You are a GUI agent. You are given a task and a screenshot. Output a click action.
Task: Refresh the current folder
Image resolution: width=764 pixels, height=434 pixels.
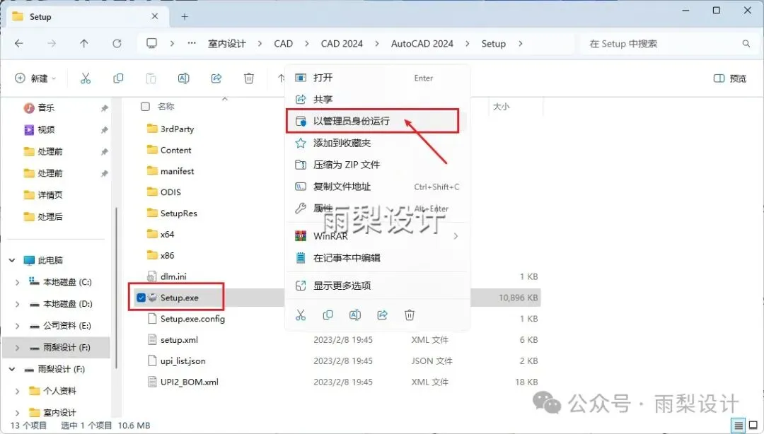tap(117, 43)
